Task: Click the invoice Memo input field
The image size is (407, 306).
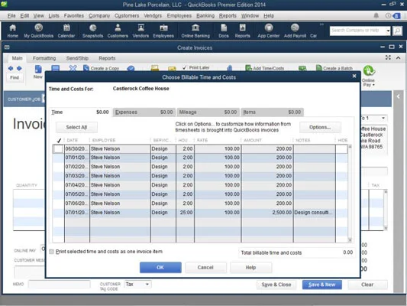Action: (x=60, y=284)
